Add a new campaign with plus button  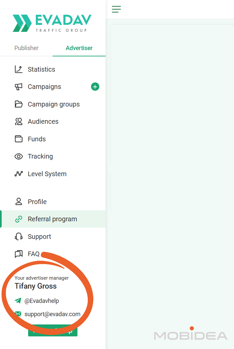pyautogui.click(x=95, y=87)
